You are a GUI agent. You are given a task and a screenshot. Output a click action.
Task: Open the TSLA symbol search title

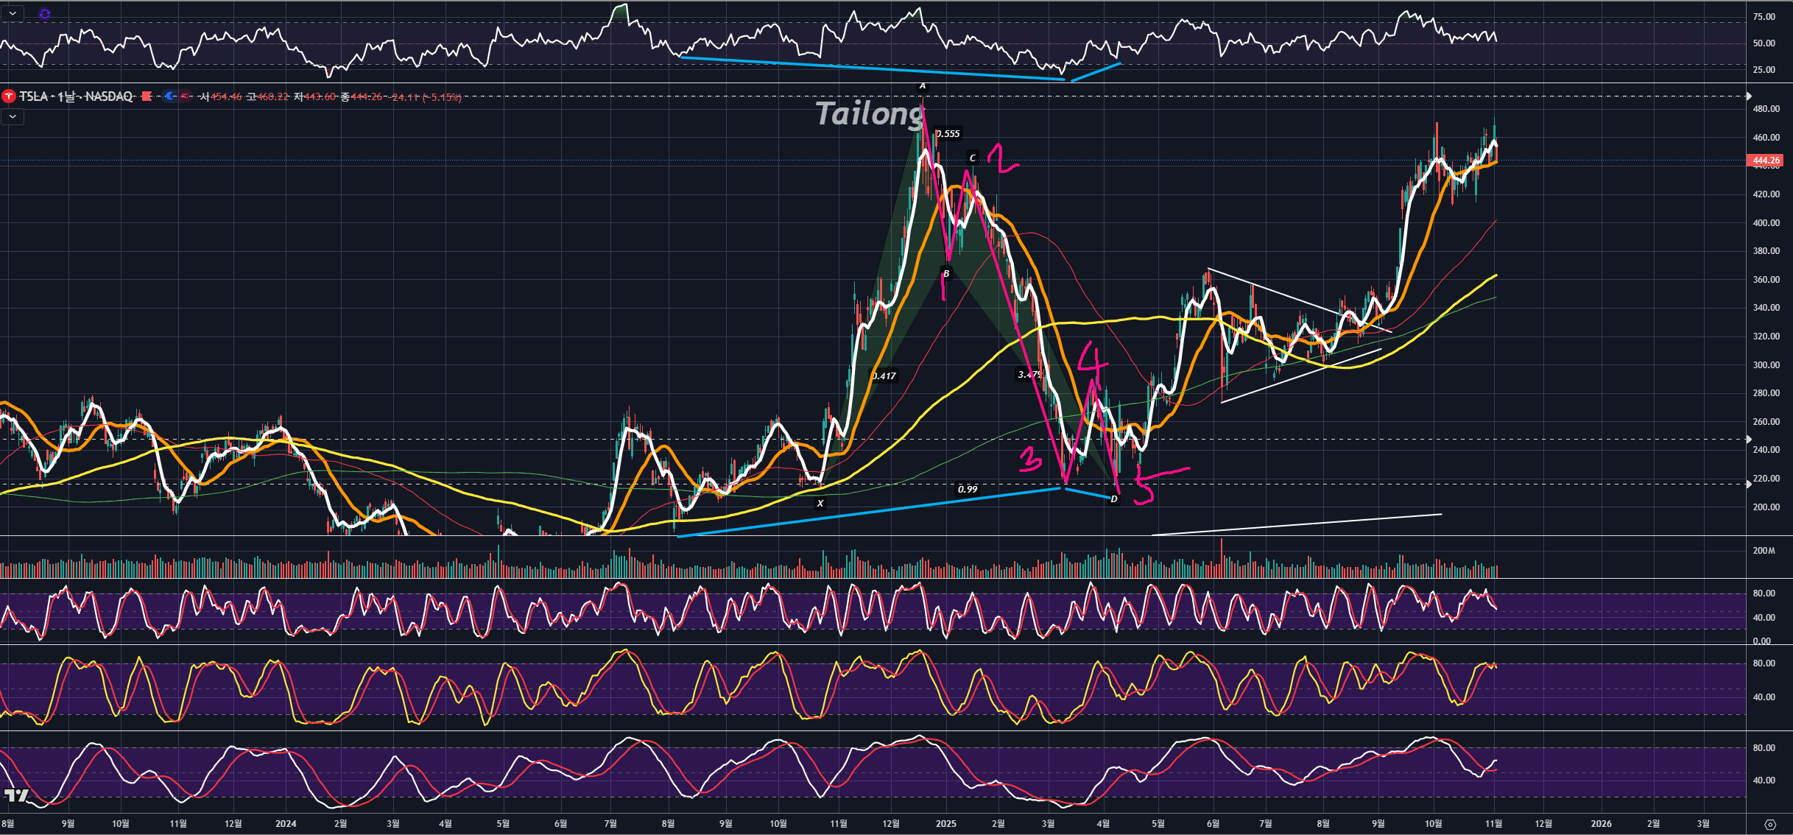(x=33, y=96)
